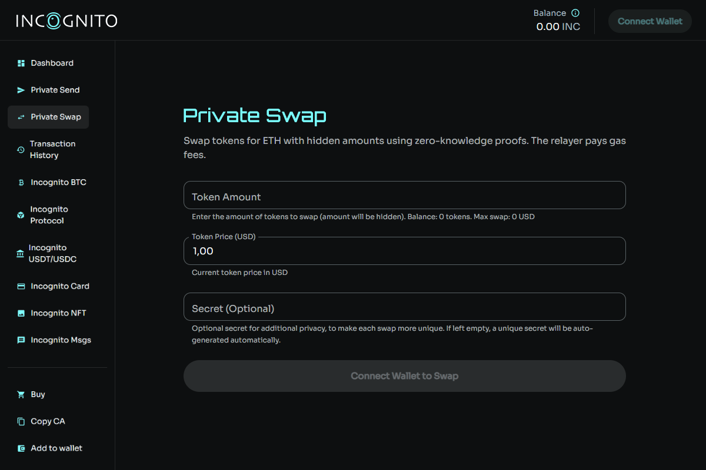Viewport: 706px width, 470px height.
Task: Click the Incognito logo
Action: (66, 21)
